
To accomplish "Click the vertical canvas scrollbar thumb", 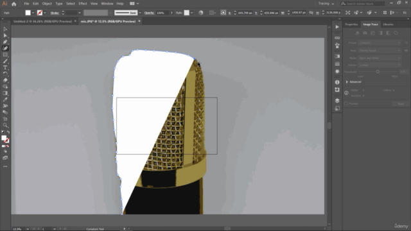I will tap(329, 126).
